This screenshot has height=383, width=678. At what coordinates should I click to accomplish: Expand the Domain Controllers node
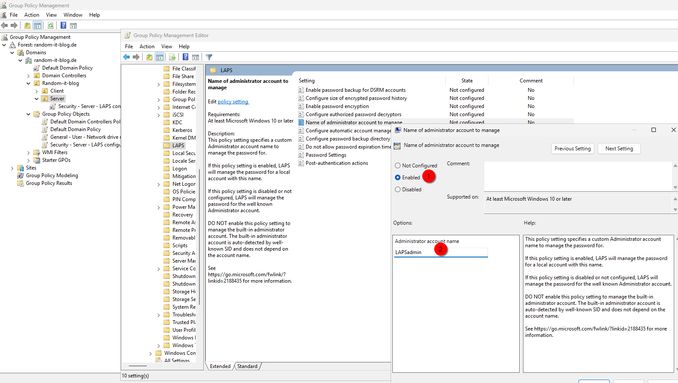click(x=29, y=76)
